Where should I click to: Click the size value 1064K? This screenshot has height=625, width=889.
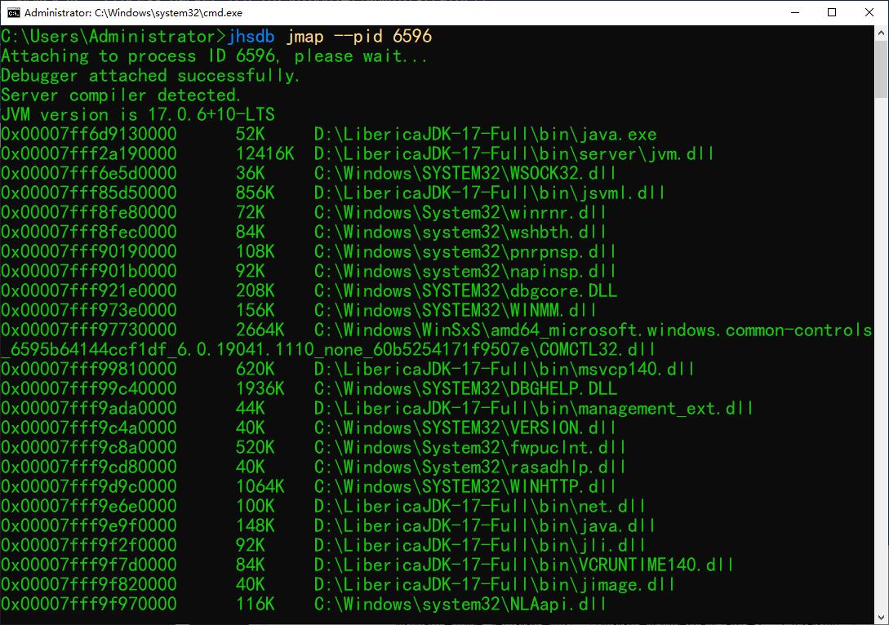(260, 486)
